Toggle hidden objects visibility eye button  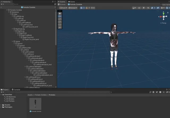point(158,8)
